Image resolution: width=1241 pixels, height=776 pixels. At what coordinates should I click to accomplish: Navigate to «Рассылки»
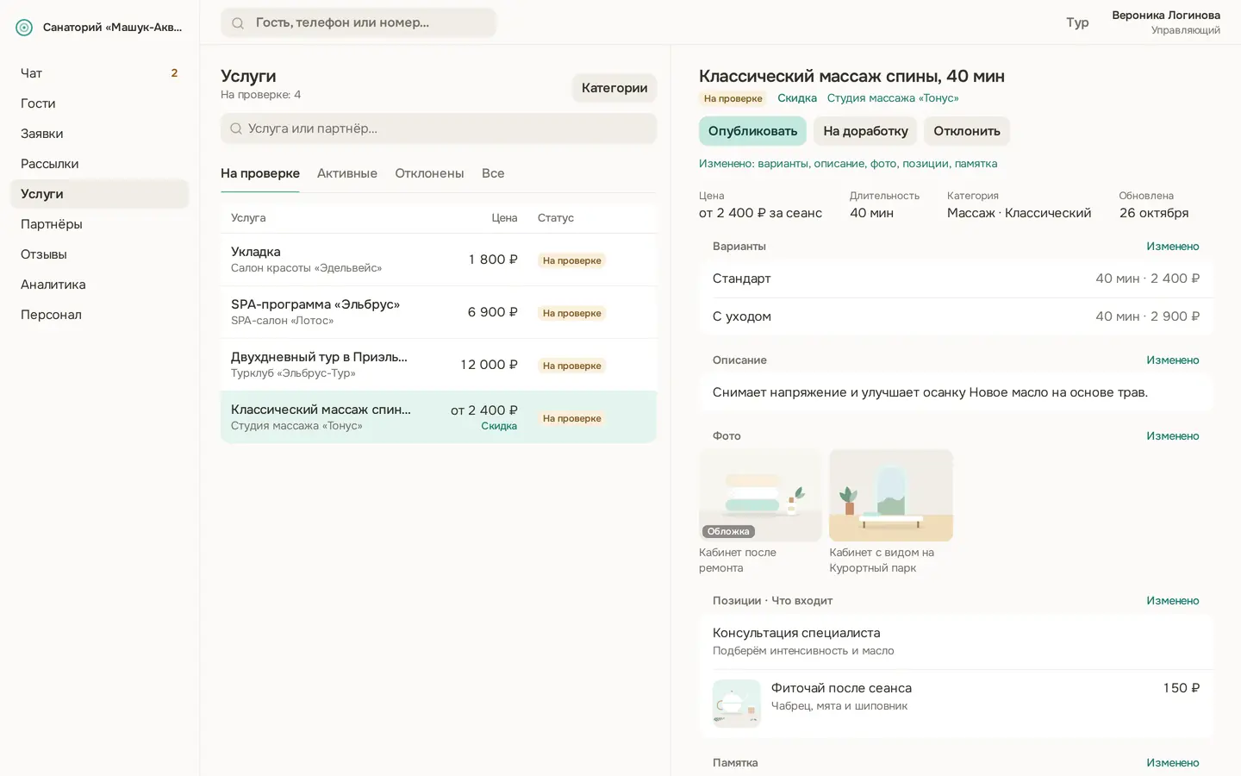click(x=99, y=164)
